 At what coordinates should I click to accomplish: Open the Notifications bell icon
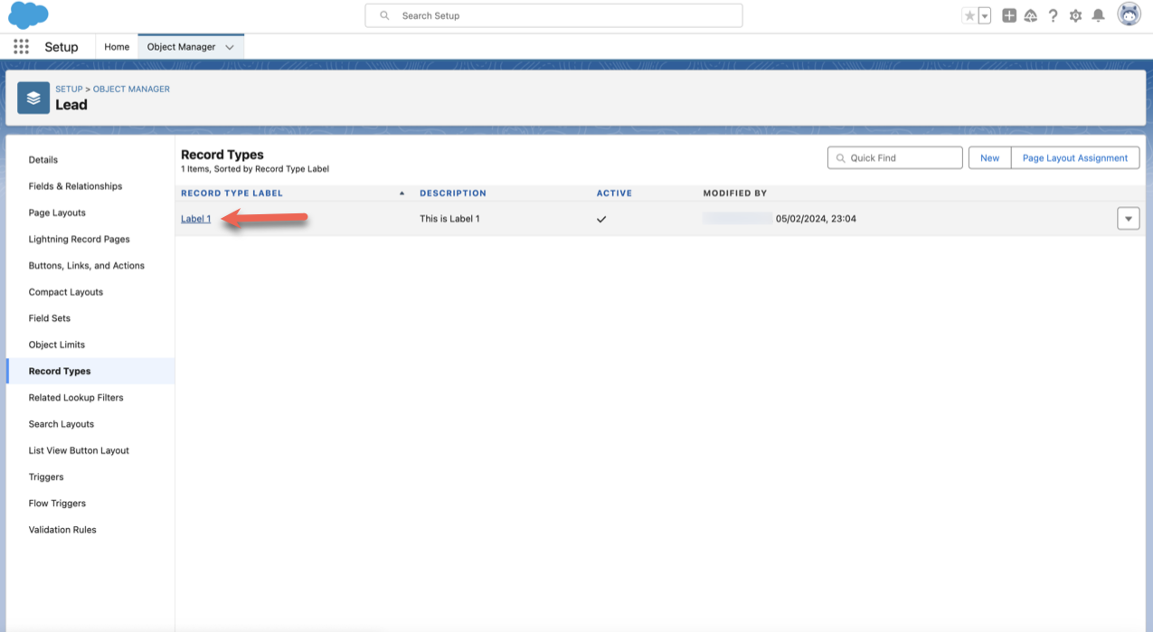1098,15
